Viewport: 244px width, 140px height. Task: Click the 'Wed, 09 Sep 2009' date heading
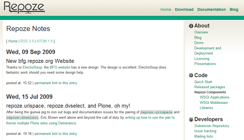point(31,52)
